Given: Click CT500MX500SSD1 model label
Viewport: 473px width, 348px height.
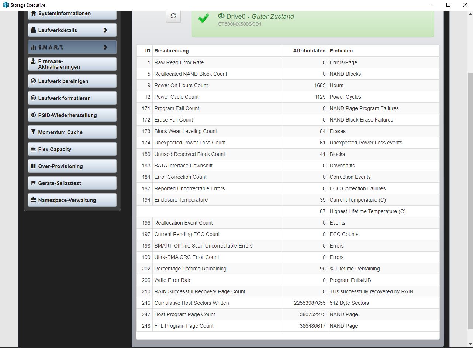Looking at the screenshot, I should (x=239, y=24).
